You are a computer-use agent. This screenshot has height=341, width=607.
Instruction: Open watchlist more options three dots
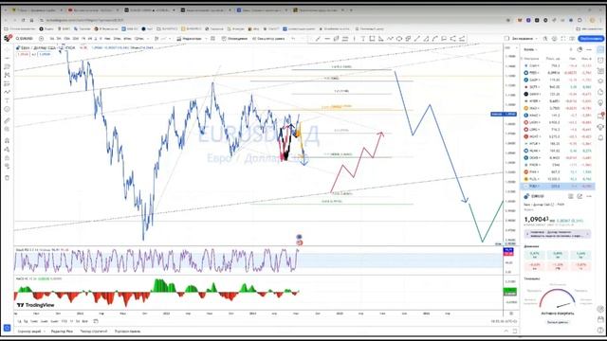coord(589,49)
